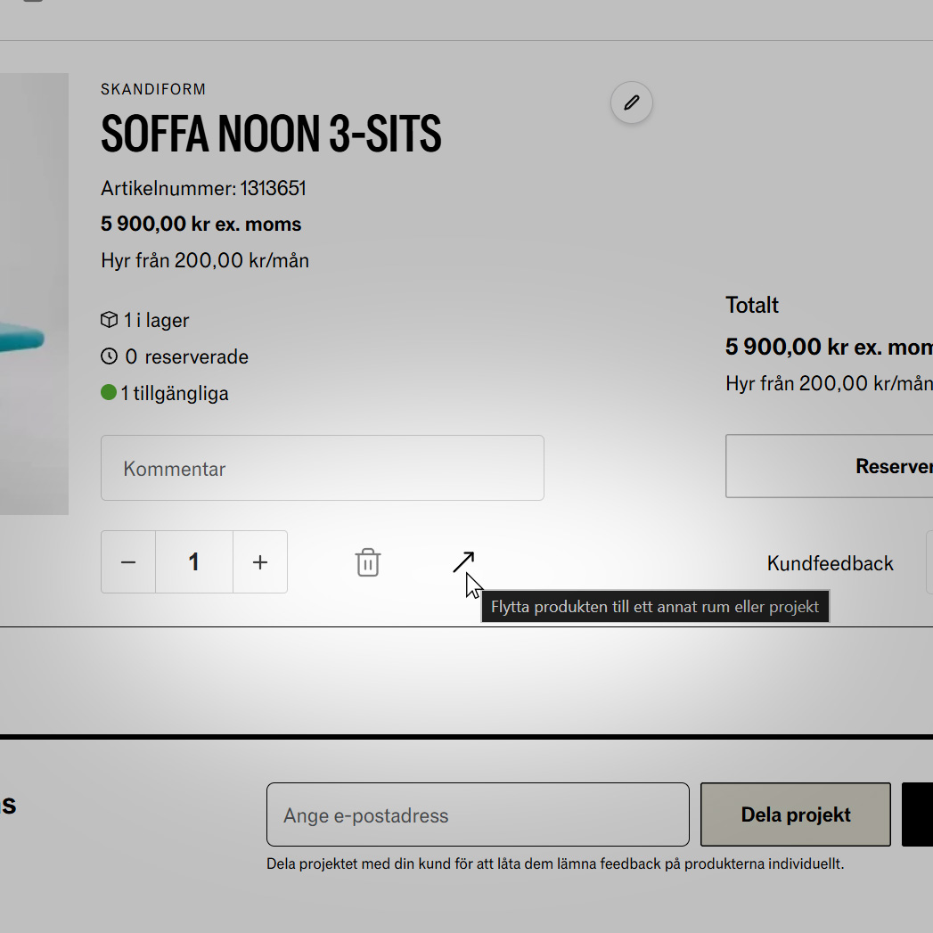Click the 'Flytta produkten' tooltip
This screenshot has height=933, width=933.
coord(655,607)
